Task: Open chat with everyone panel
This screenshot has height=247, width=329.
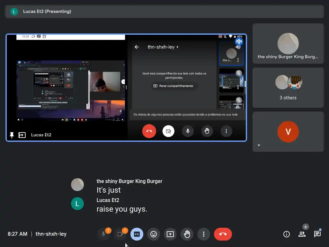Action: pos(317,234)
